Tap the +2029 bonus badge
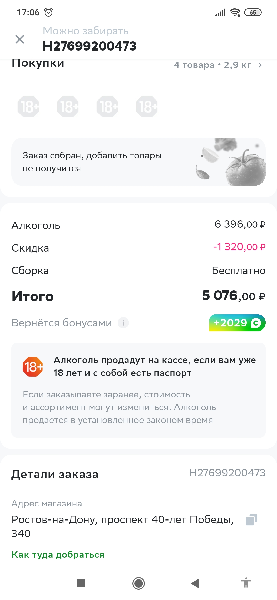Screen dimensions: 277x600 click(237, 323)
